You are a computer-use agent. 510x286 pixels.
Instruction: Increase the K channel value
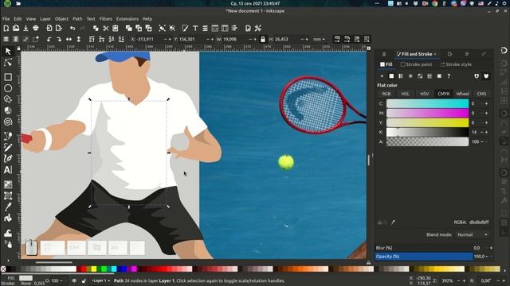click(x=487, y=133)
